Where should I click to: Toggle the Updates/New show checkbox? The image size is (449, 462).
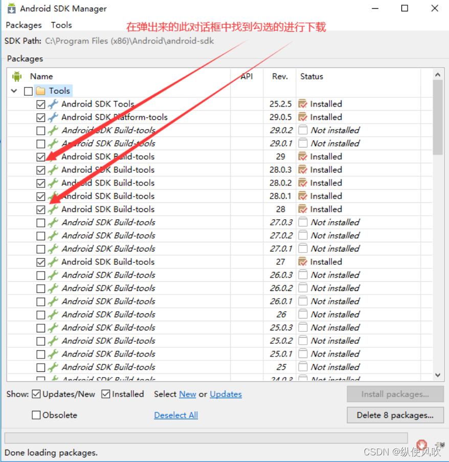click(x=36, y=394)
